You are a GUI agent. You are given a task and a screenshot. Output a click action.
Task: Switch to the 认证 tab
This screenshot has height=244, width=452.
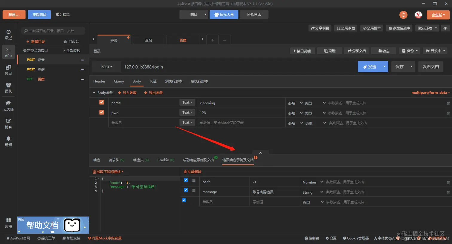pos(153,81)
